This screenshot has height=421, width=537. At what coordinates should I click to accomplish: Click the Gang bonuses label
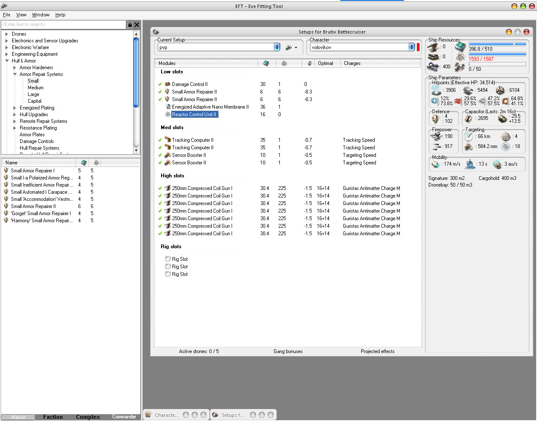288,351
